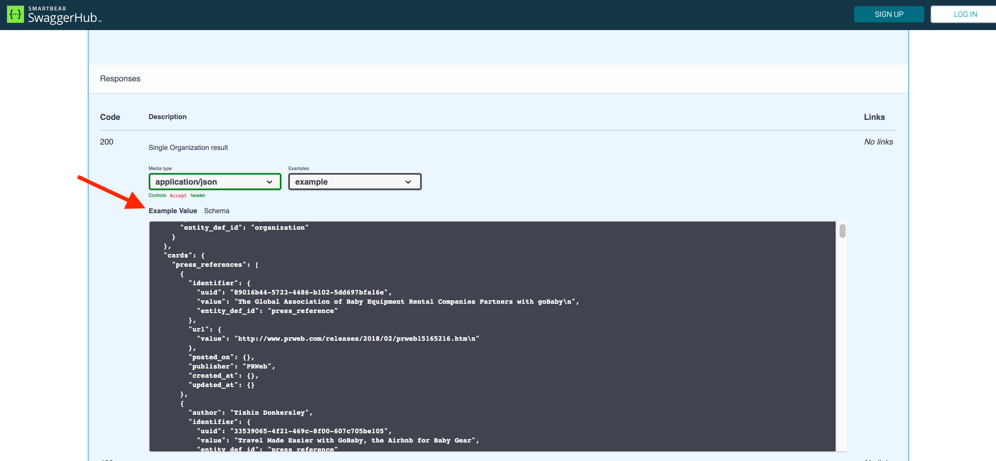Click the Responses section header

tap(120, 79)
